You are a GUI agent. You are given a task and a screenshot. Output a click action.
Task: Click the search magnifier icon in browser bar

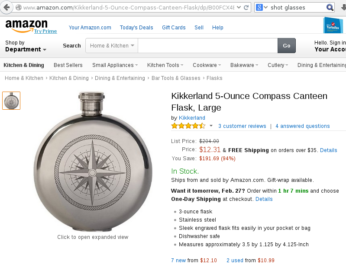tap(330, 7)
